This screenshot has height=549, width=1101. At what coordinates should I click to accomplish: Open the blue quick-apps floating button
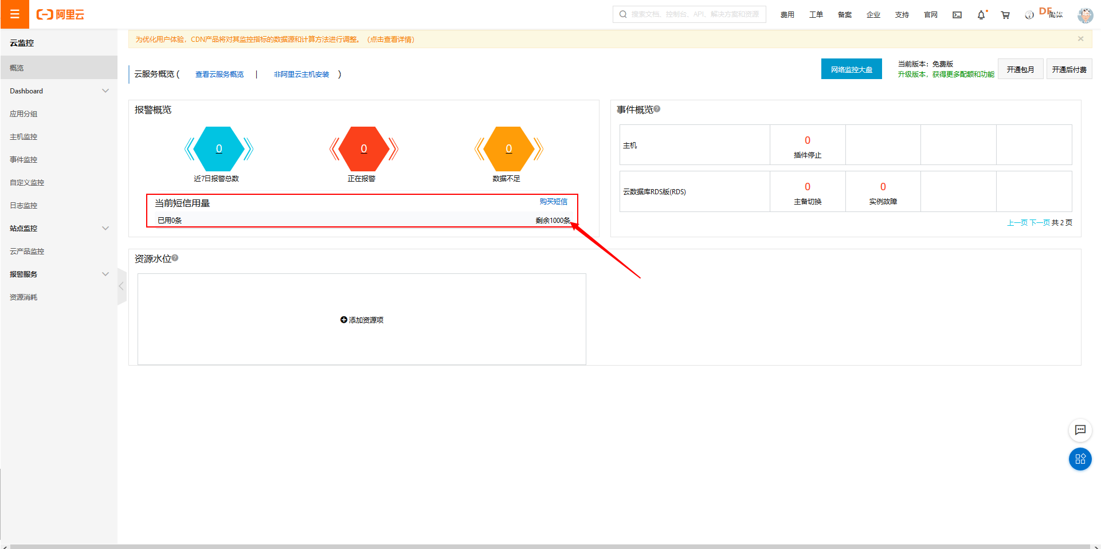click(1080, 459)
